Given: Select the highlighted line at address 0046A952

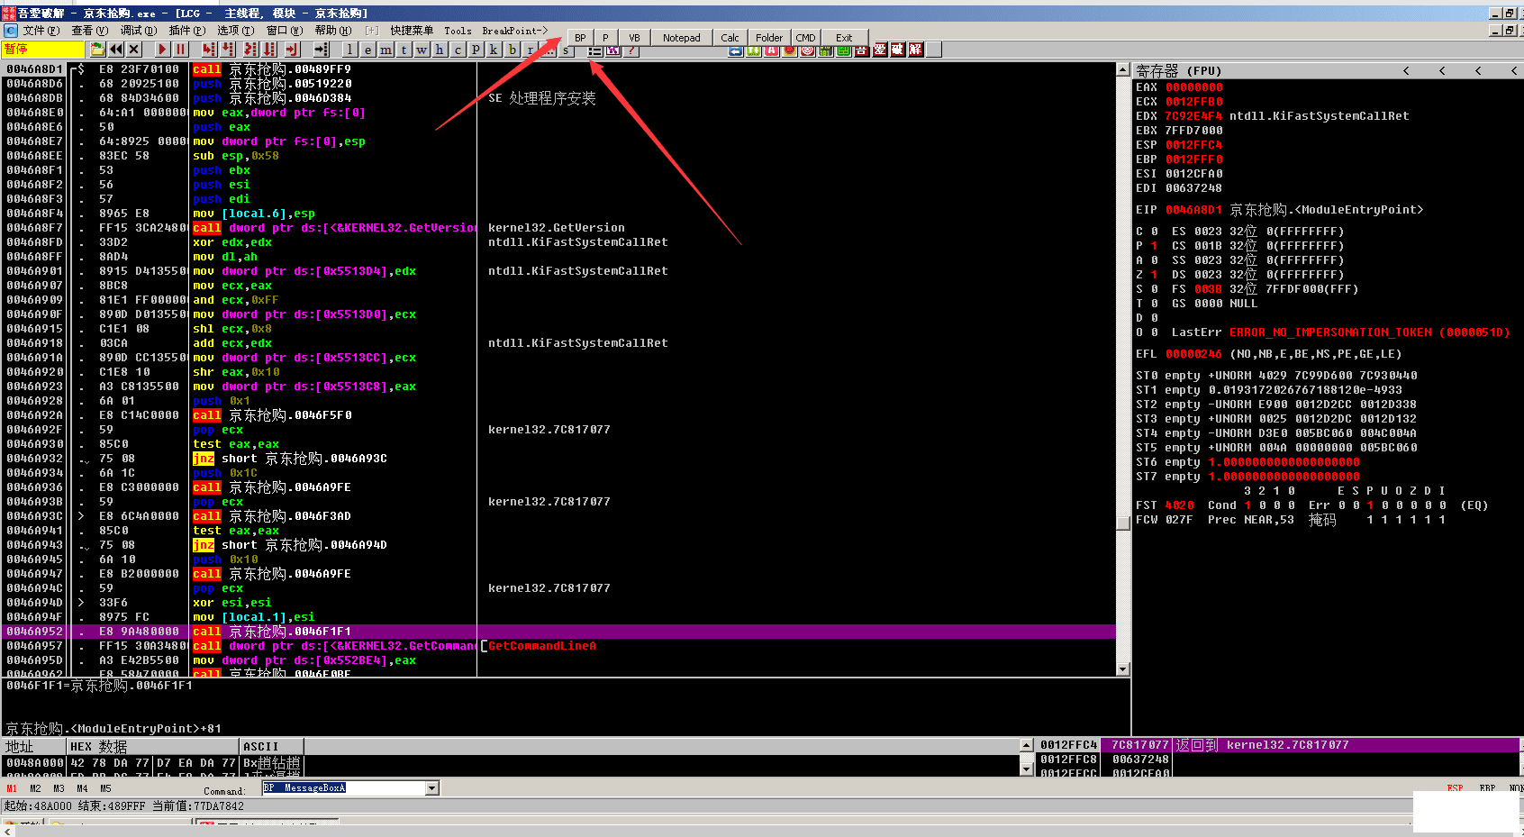Looking at the screenshot, I should click(x=558, y=632).
